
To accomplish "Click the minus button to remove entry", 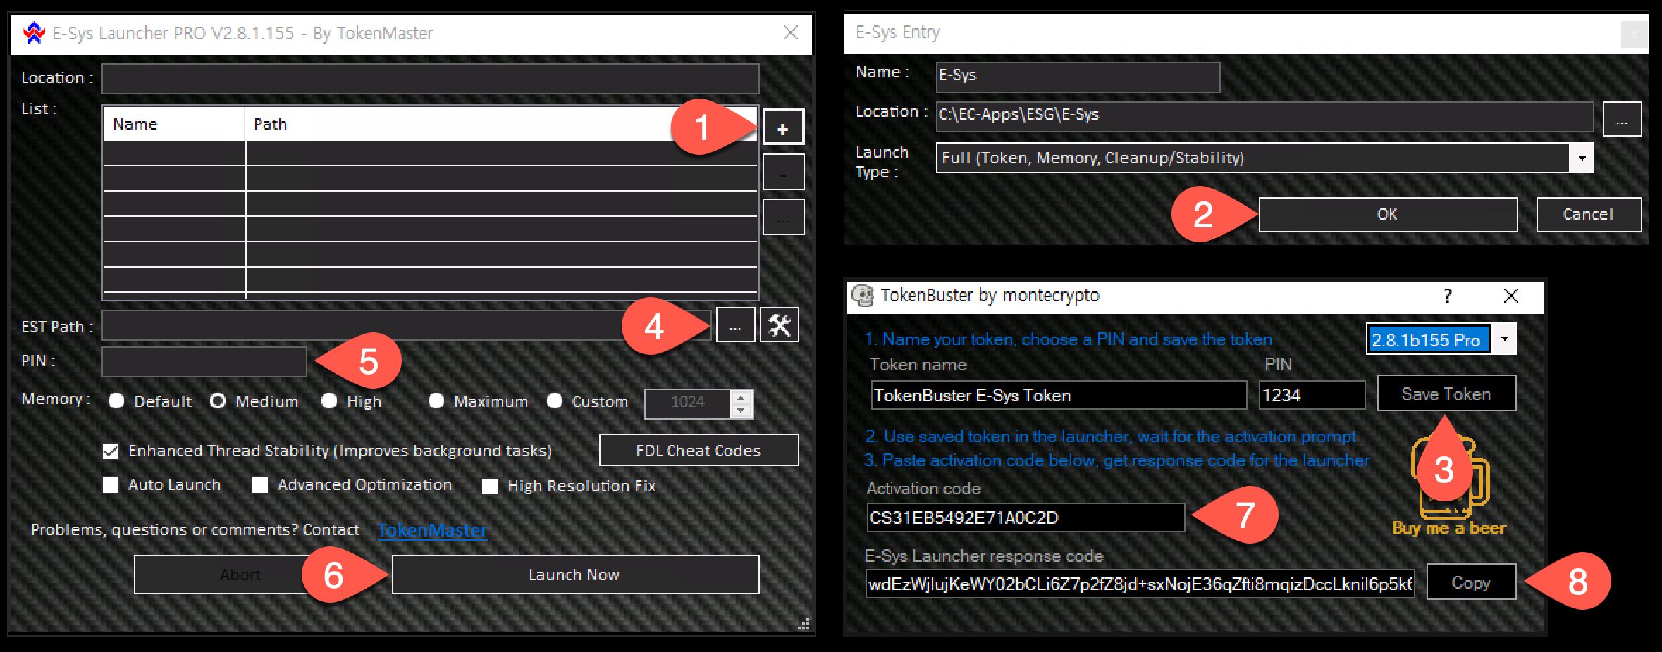I will point(782,173).
